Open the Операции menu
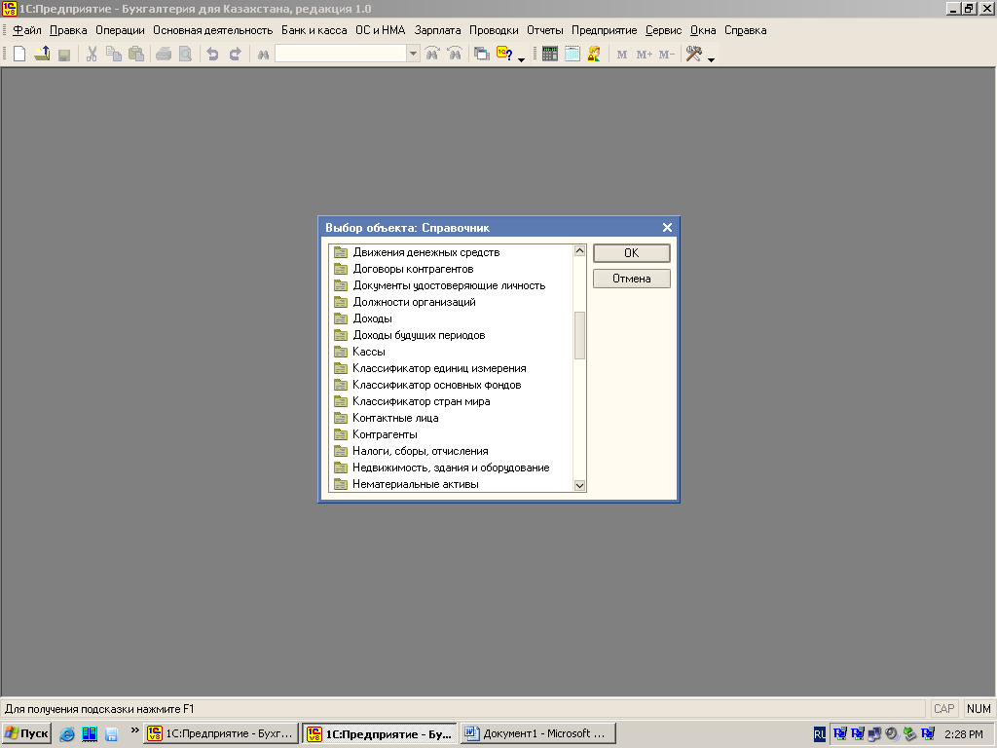The height and width of the screenshot is (748, 997). (x=120, y=30)
